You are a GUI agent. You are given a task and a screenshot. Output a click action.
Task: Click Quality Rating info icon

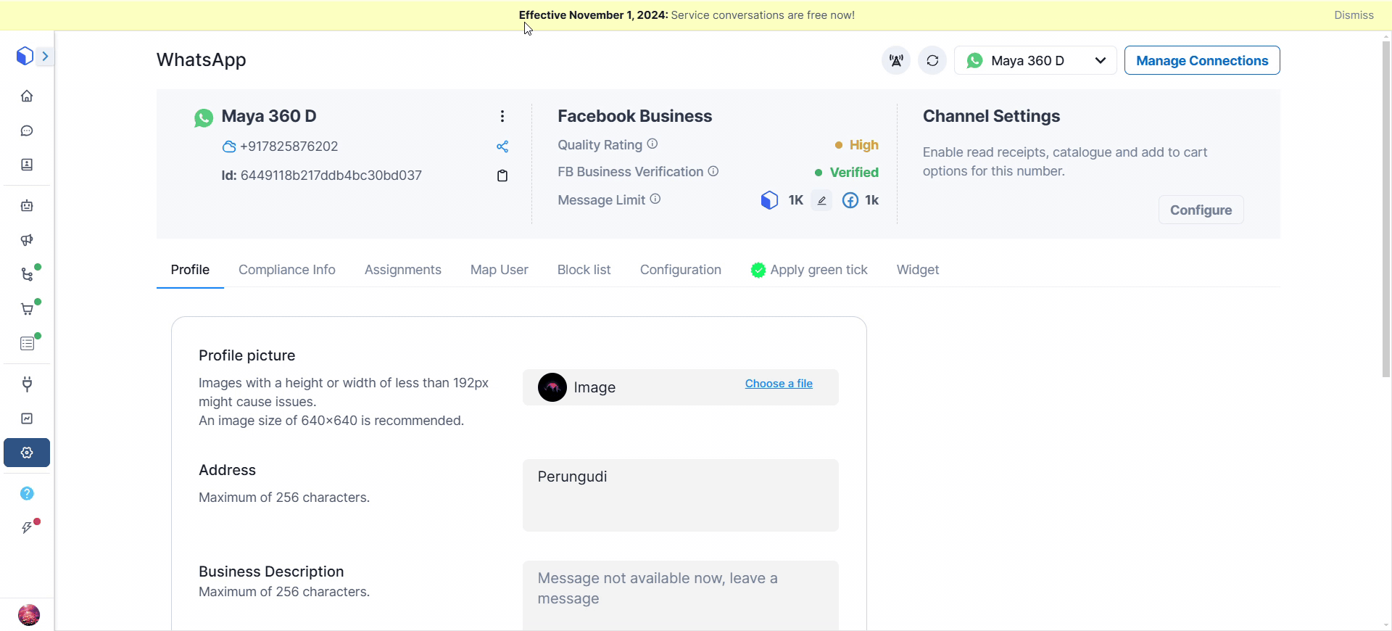coord(652,144)
